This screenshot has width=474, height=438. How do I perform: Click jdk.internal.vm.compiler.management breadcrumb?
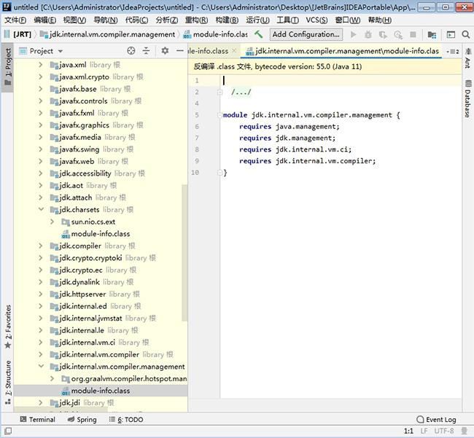[x=108, y=34]
